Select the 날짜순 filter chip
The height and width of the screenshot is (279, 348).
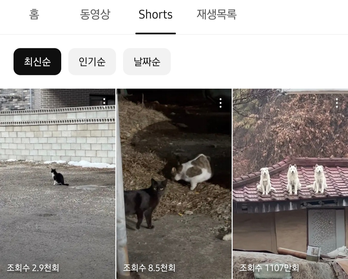(147, 62)
